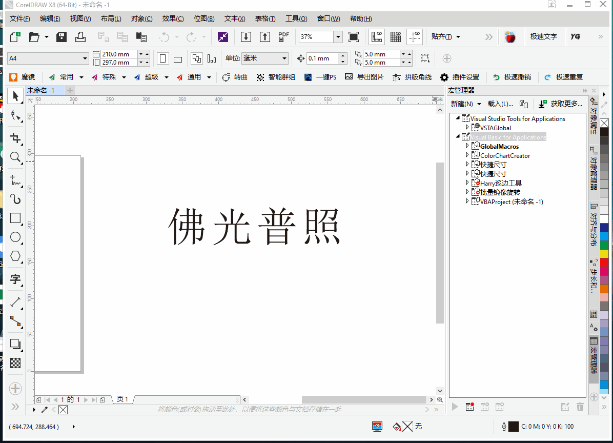Screen dimensions: 613x443
Task: Click the 极速撤销 button
Action: [x=512, y=77]
